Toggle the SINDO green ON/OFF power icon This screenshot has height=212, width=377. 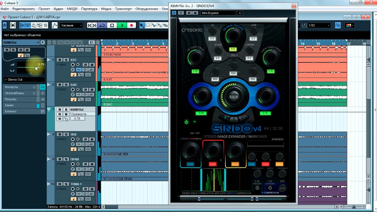[186, 122]
